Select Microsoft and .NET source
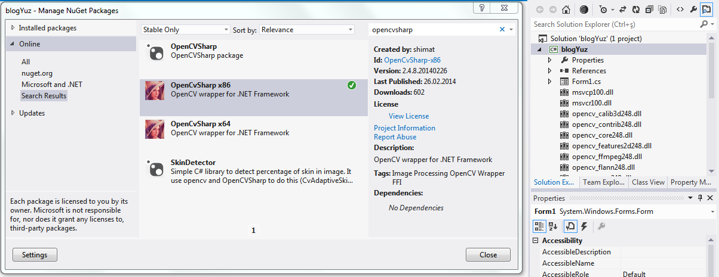Screen dimensions: 719x277 pyautogui.click(x=51, y=85)
